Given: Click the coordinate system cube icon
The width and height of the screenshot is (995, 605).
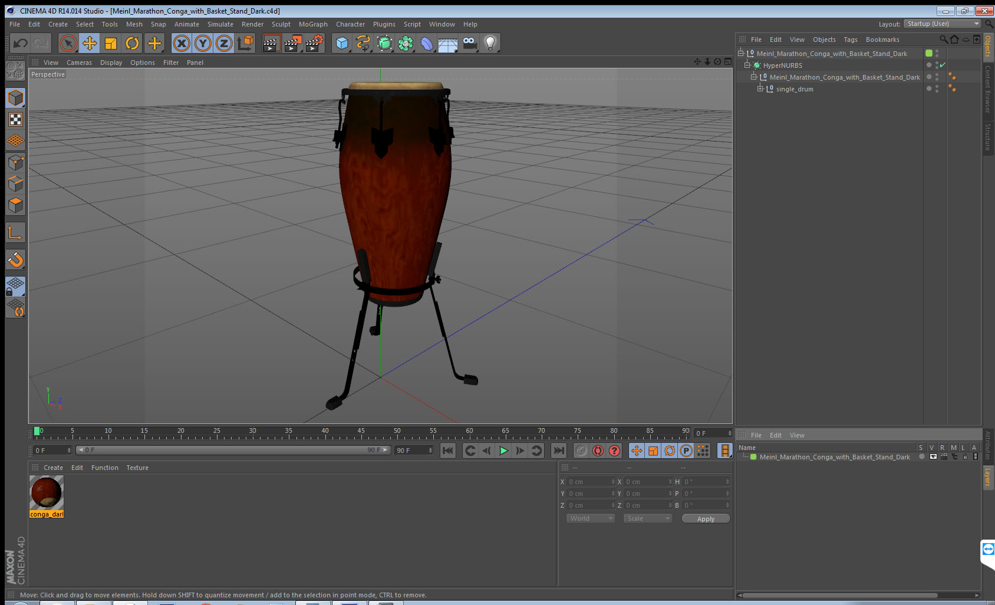Looking at the screenshot, I should coord(245,43).
